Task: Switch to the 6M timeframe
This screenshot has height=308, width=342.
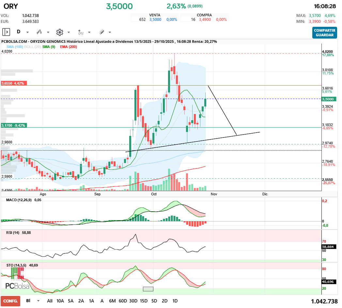Action: (113, 301)
